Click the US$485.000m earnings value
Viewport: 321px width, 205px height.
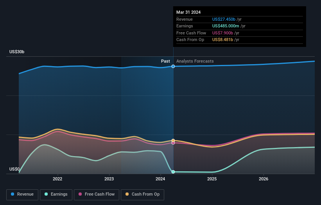226,26
